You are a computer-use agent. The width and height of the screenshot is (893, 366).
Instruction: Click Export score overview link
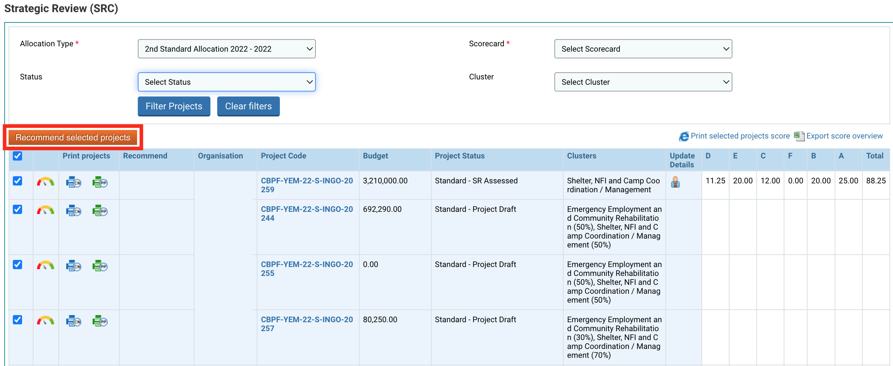[844, 136]
